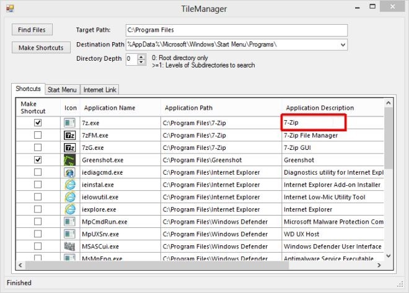Click the horizontal scrollbar right arrow
This screenshot has height=293, width=409.
click(379, 265)
